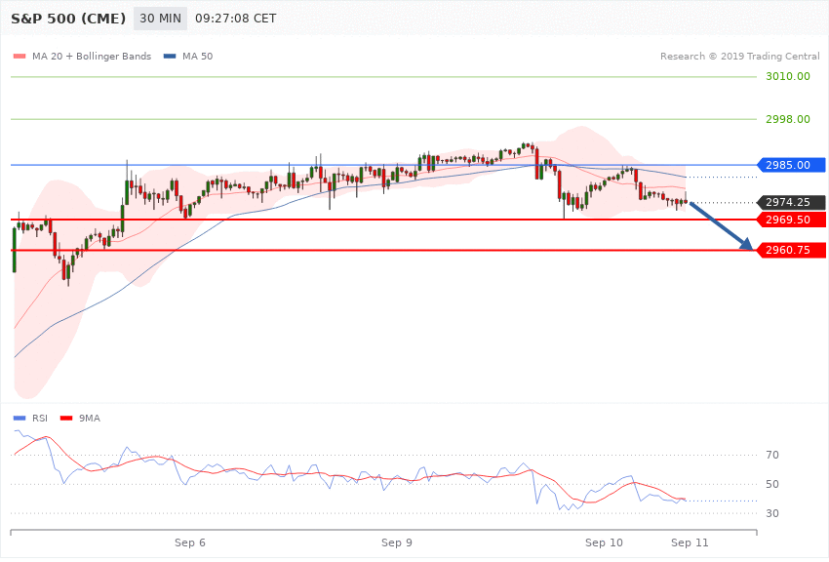Click the RSI 30 level label
Screen dimensions: 829x562
click(x=772, y=513)
